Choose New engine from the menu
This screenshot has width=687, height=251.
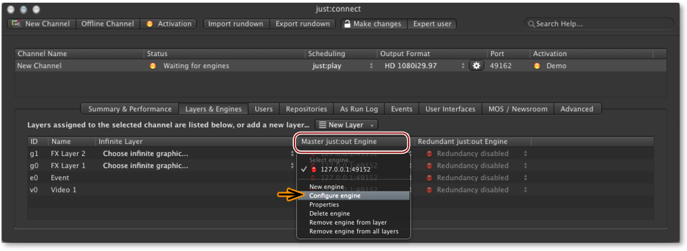[x=353, y=187]
